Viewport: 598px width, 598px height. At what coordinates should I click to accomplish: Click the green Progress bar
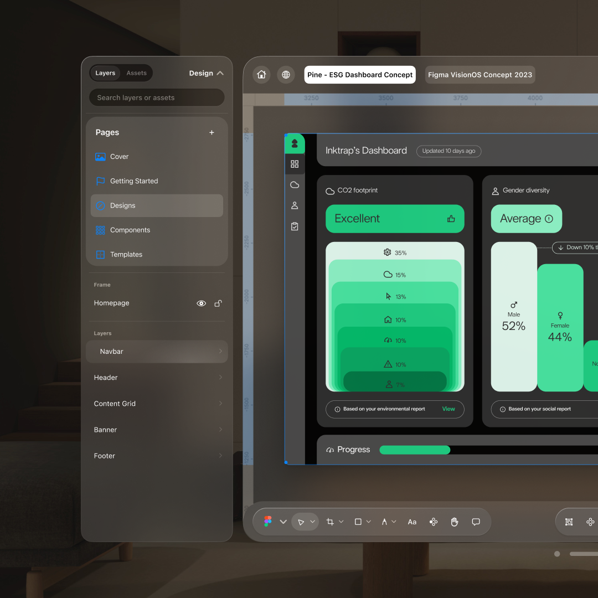click(x=415, y=450)
